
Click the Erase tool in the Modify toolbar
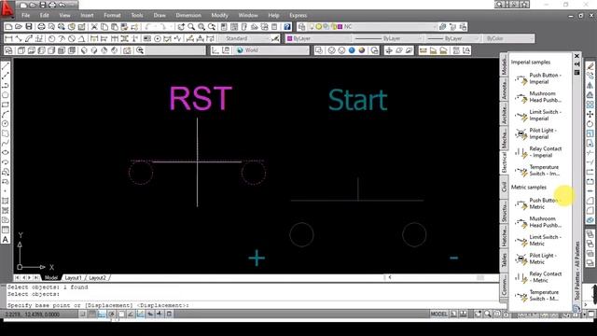590,66
